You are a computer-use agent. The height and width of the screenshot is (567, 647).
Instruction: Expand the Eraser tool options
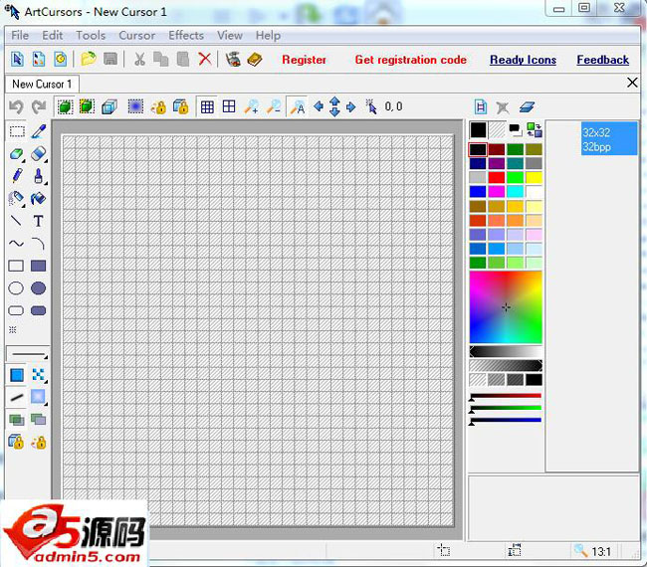point(45,160)
